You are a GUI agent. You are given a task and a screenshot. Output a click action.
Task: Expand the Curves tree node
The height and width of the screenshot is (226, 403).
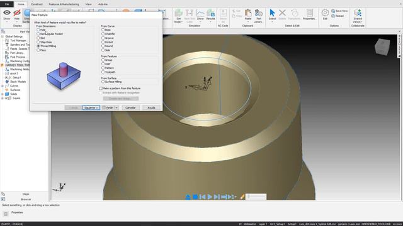(3, 86)
